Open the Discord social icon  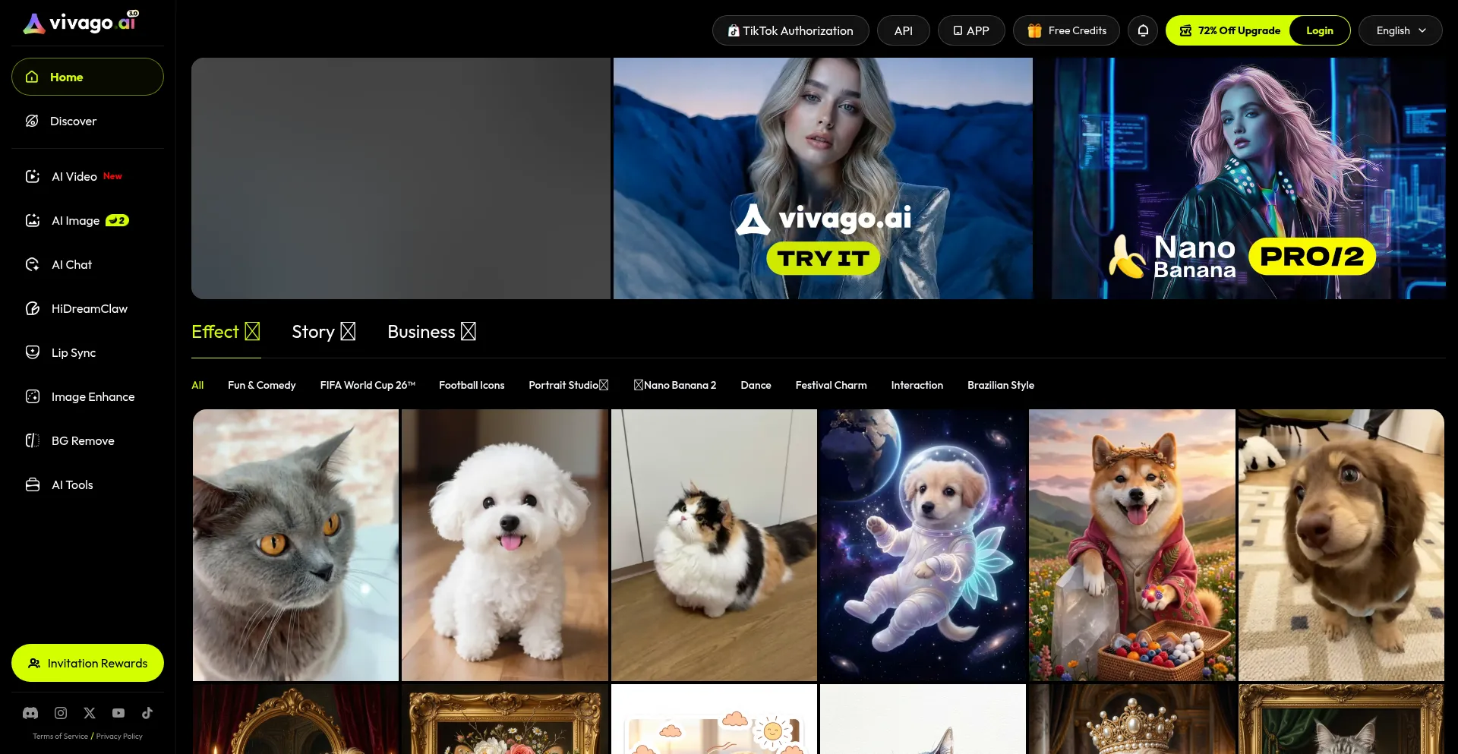click(30, 713)
